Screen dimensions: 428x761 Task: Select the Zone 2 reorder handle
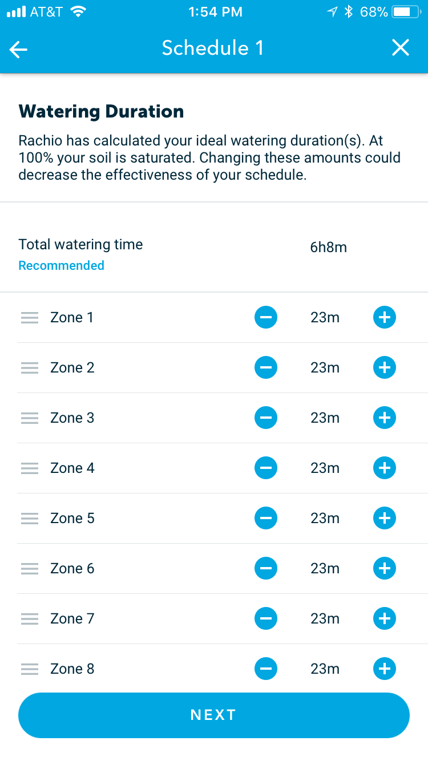point(29,367)
